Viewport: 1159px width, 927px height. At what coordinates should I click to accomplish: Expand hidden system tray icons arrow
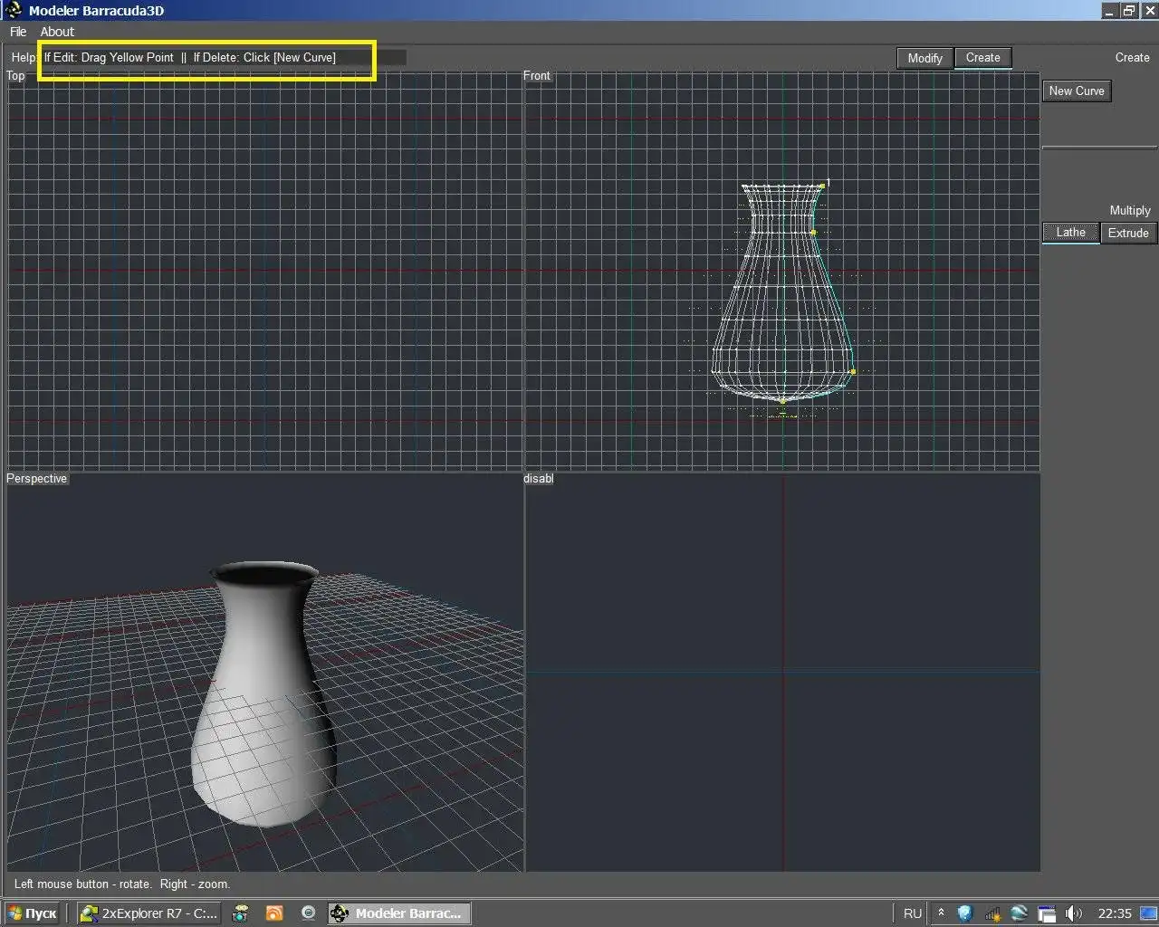click(x=941, y=913)
